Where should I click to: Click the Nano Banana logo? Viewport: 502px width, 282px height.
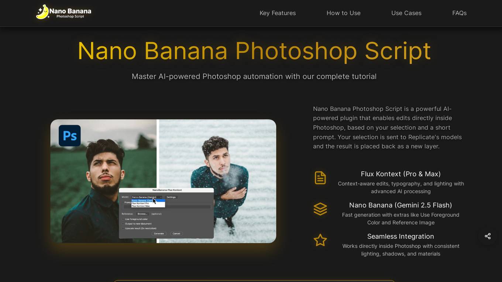[63, 12]
